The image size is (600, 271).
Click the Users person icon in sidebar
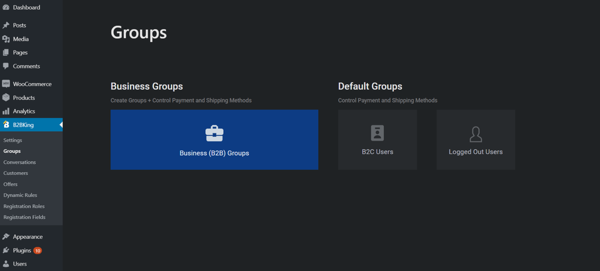(6, 264)
